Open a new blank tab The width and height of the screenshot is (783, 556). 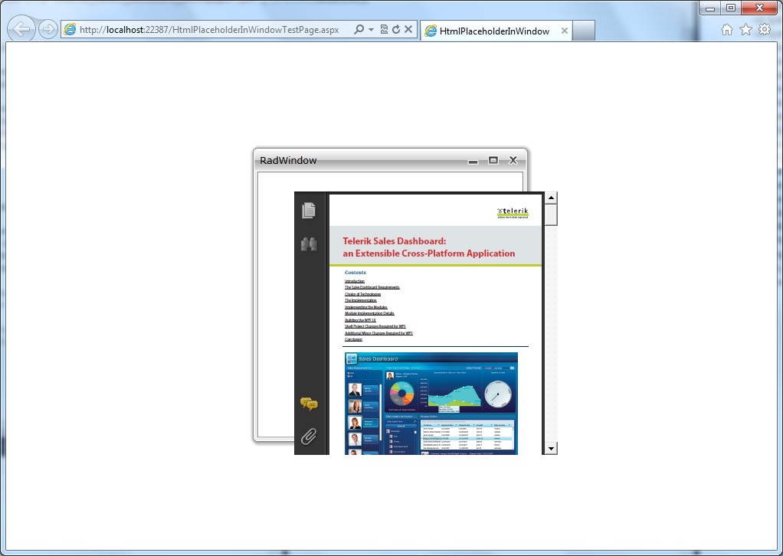[x=583, y=31]
